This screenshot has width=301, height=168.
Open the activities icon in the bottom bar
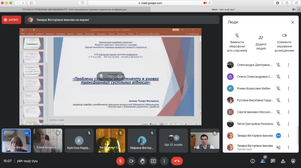point(283,161)
